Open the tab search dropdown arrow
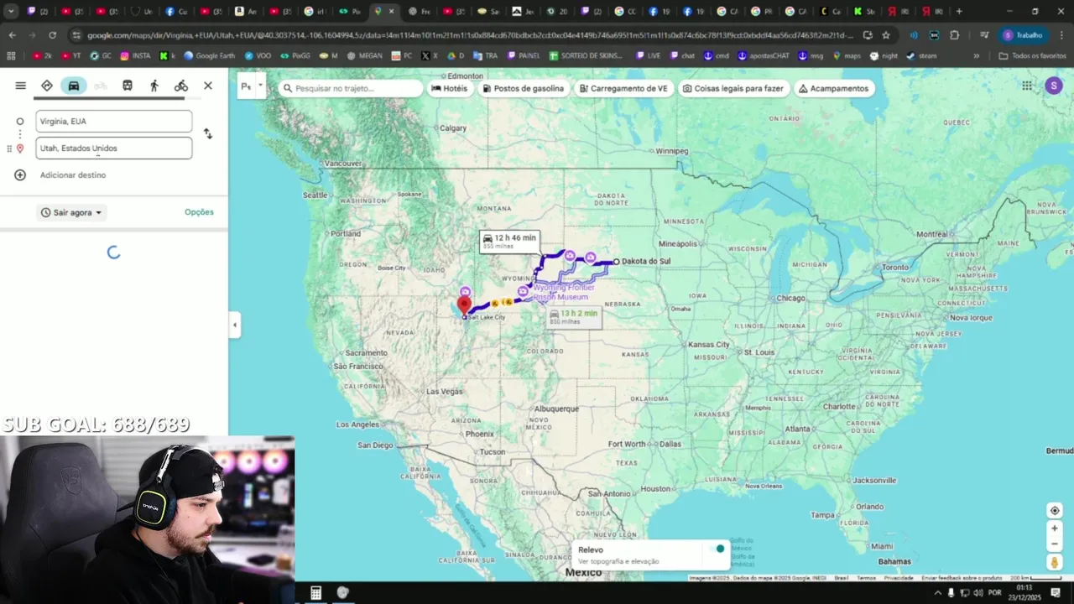1074x604 pixels. 11,12
